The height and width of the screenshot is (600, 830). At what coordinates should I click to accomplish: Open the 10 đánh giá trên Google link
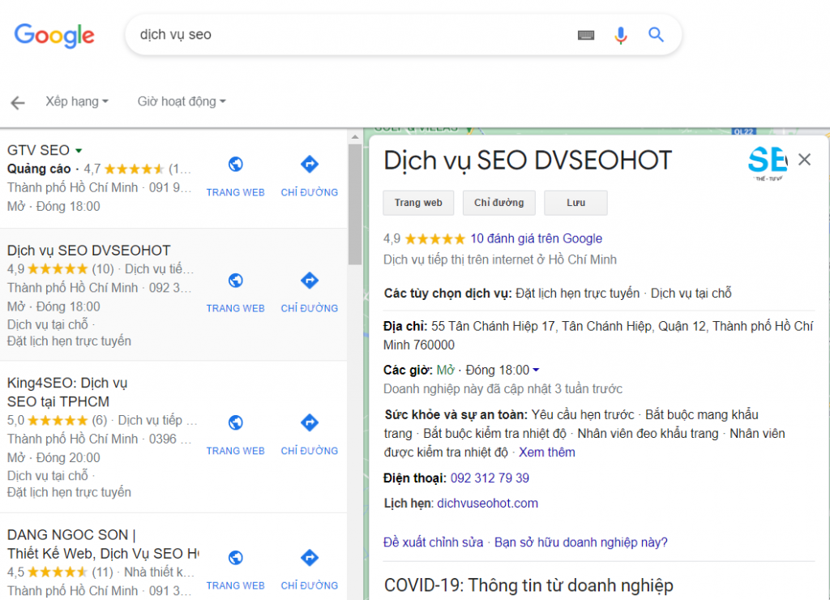click(537, 239)
